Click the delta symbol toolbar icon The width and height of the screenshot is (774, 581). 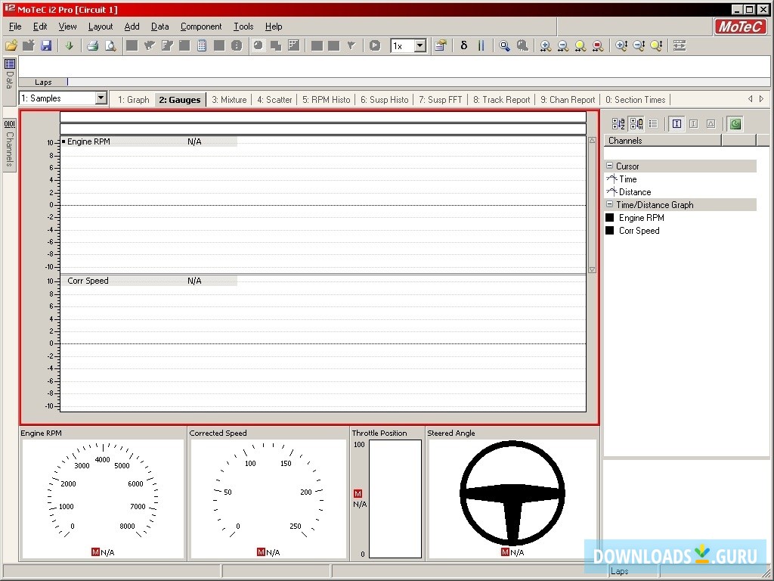(463, 45)
